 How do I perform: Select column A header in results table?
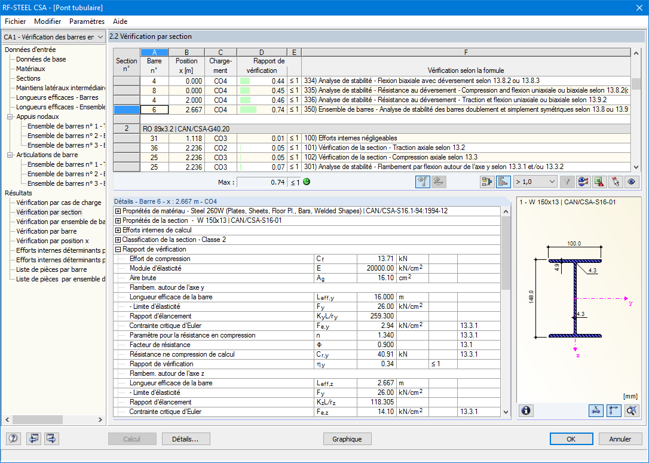(154, 52)
